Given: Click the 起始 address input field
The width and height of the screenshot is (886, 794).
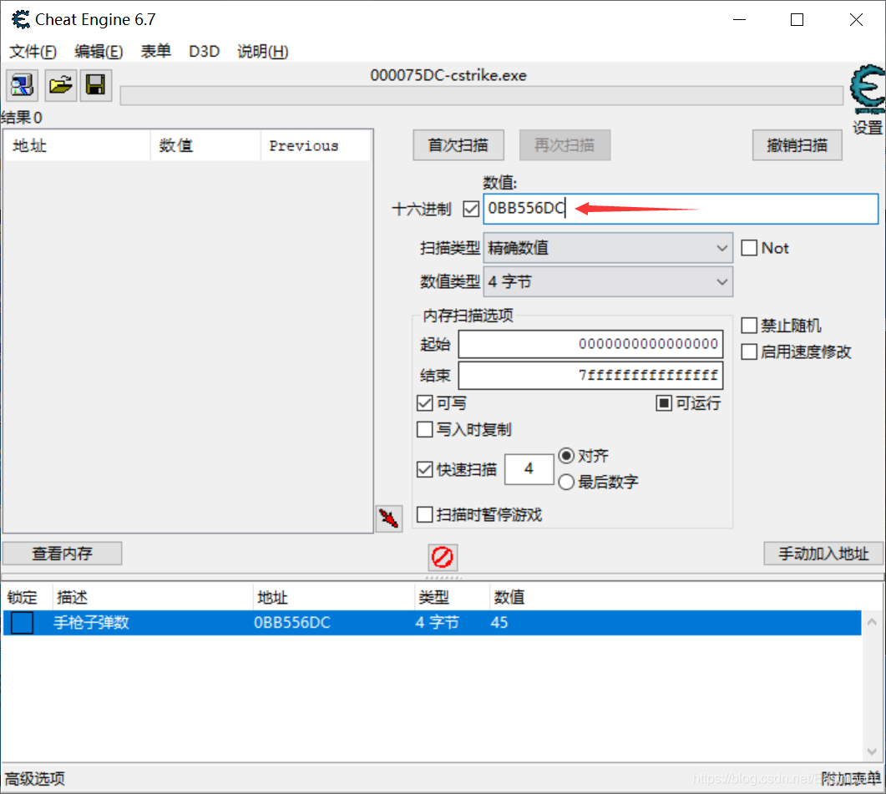Looking at the screenshot, I should [590, 344].
